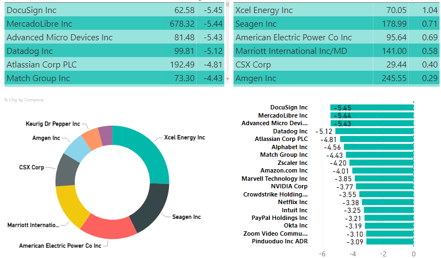This screenshot has width=441, height=258.
Task: Click the 192.49 price cell
Action: (182, 65)
